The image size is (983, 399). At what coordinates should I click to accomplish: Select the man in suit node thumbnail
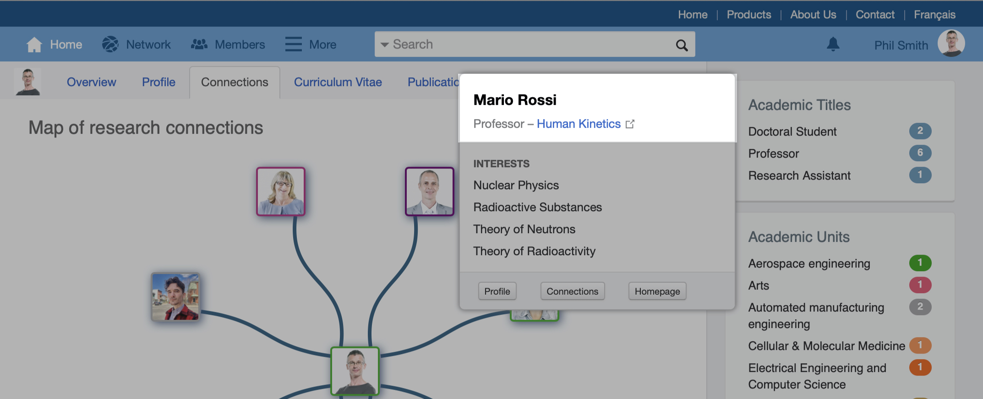pyautogui.click(x=430, y=191)
